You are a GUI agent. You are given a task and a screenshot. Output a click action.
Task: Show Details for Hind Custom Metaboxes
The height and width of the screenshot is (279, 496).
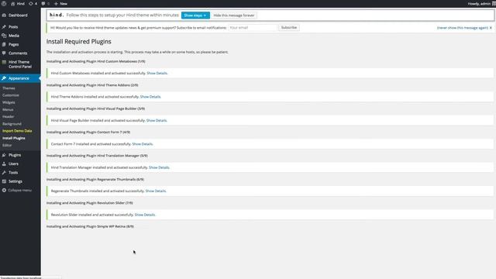click(157, 73)
